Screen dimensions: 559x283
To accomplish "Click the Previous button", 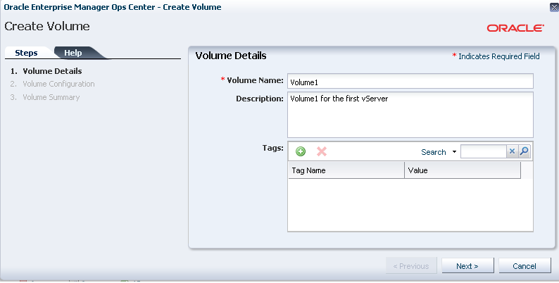I will pyautogui.click(x=411, y=266).
